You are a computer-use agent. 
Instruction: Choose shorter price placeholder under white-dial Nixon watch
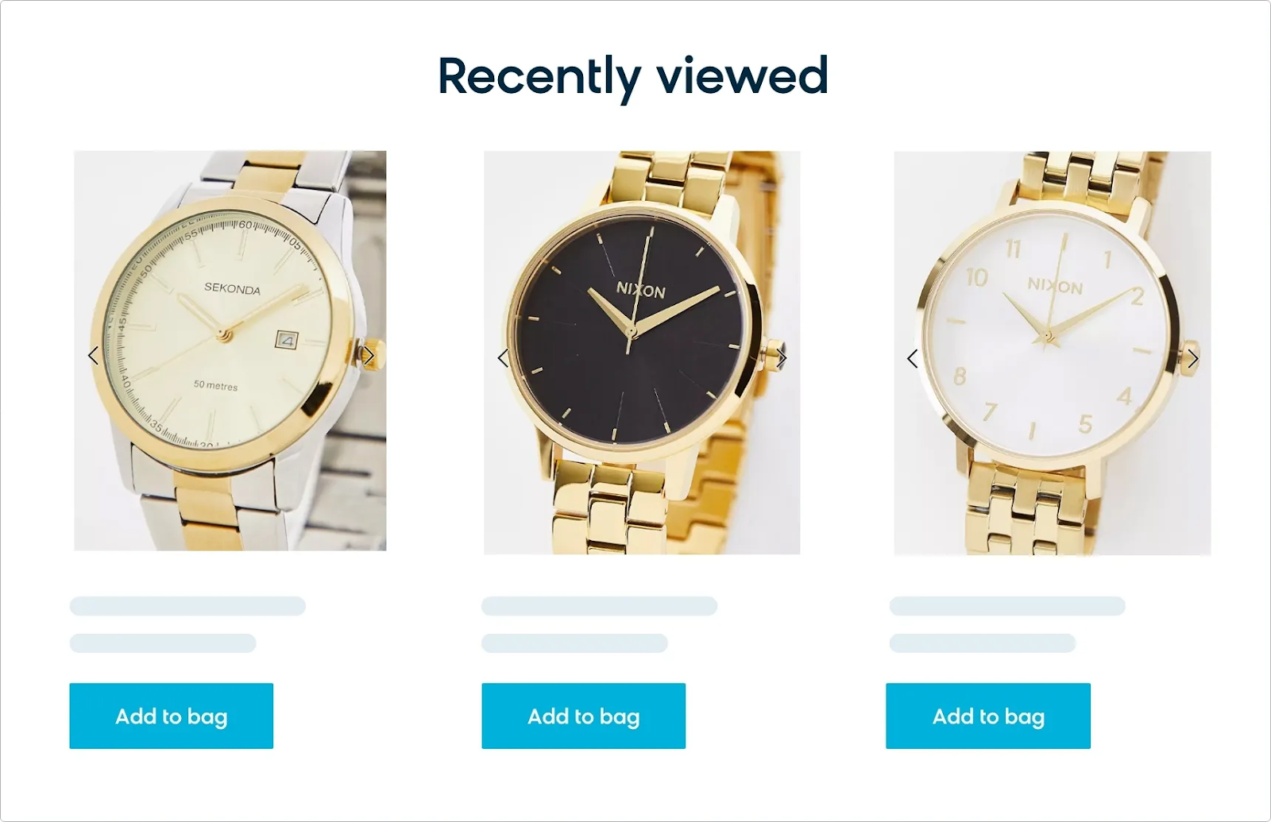[983, 643]
